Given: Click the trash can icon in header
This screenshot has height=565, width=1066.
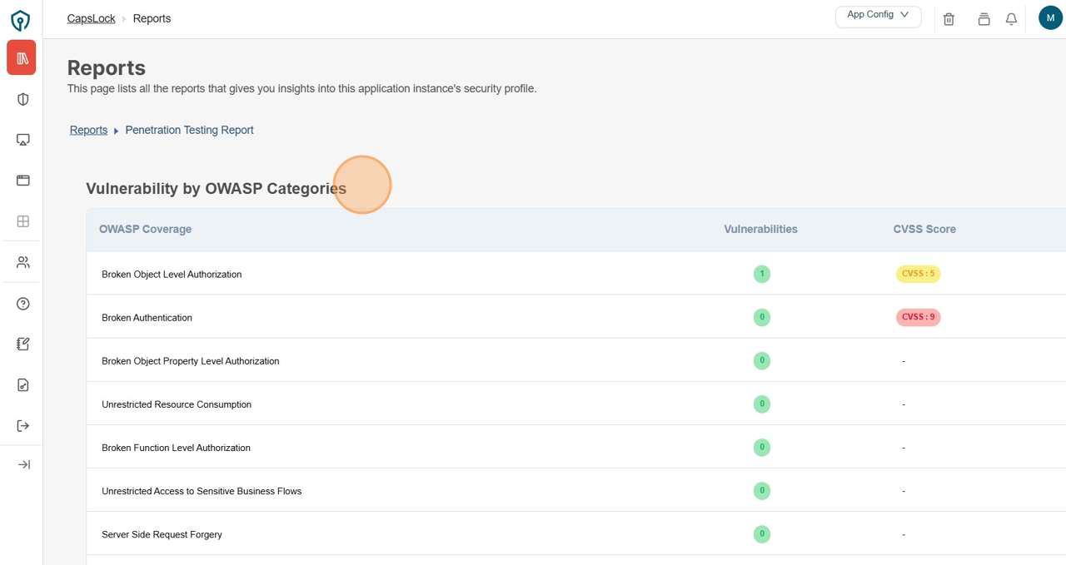Looking at the screenshot, I should (949, 19).
